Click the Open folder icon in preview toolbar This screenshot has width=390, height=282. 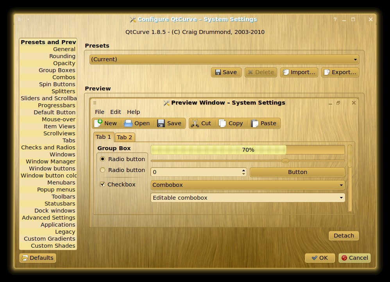coord(128,123)
